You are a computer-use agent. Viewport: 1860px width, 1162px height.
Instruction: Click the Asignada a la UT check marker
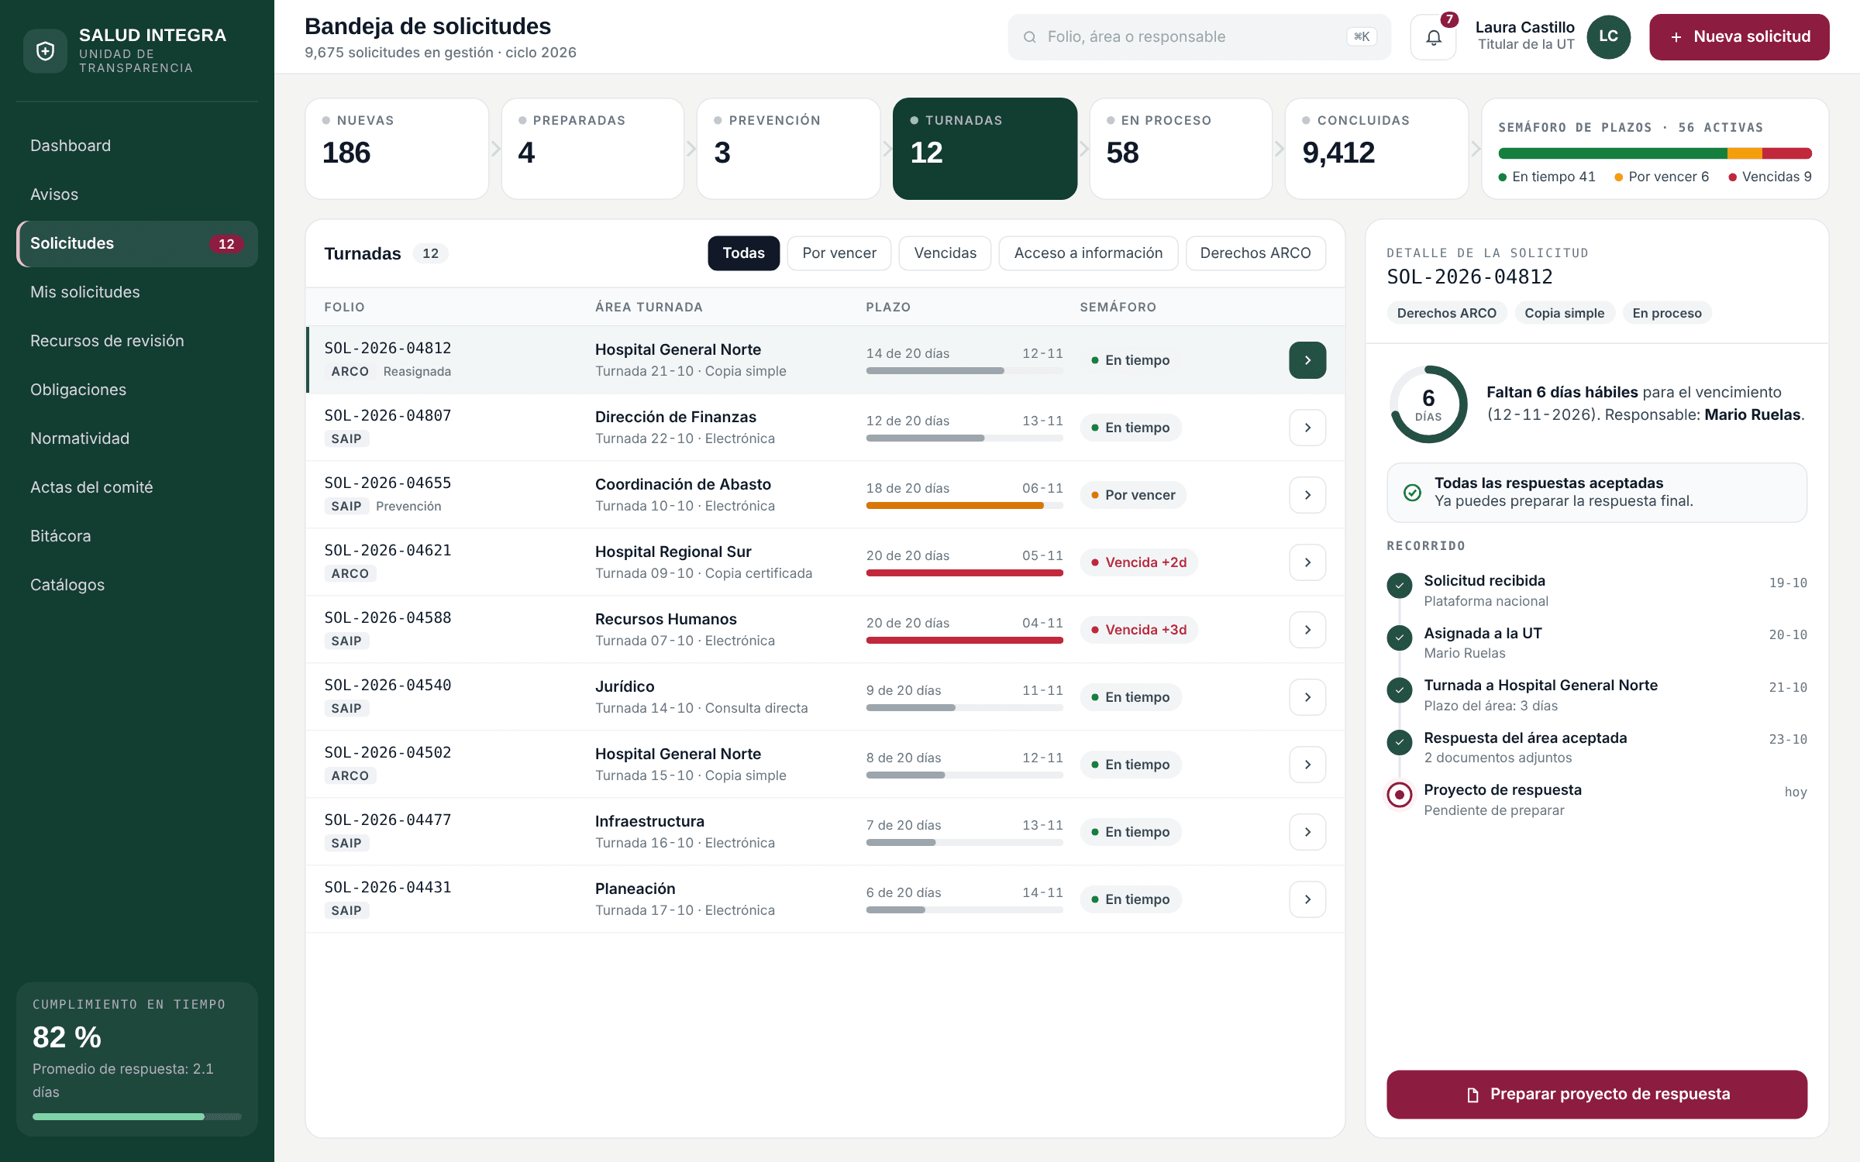click(1399, 638)
